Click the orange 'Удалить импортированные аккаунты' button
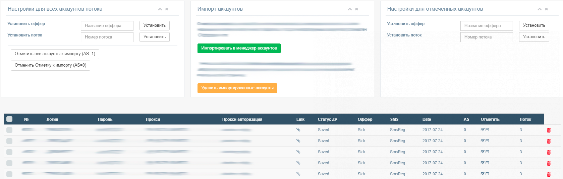Screen dimensions: 563x179 tap(237, 88)
